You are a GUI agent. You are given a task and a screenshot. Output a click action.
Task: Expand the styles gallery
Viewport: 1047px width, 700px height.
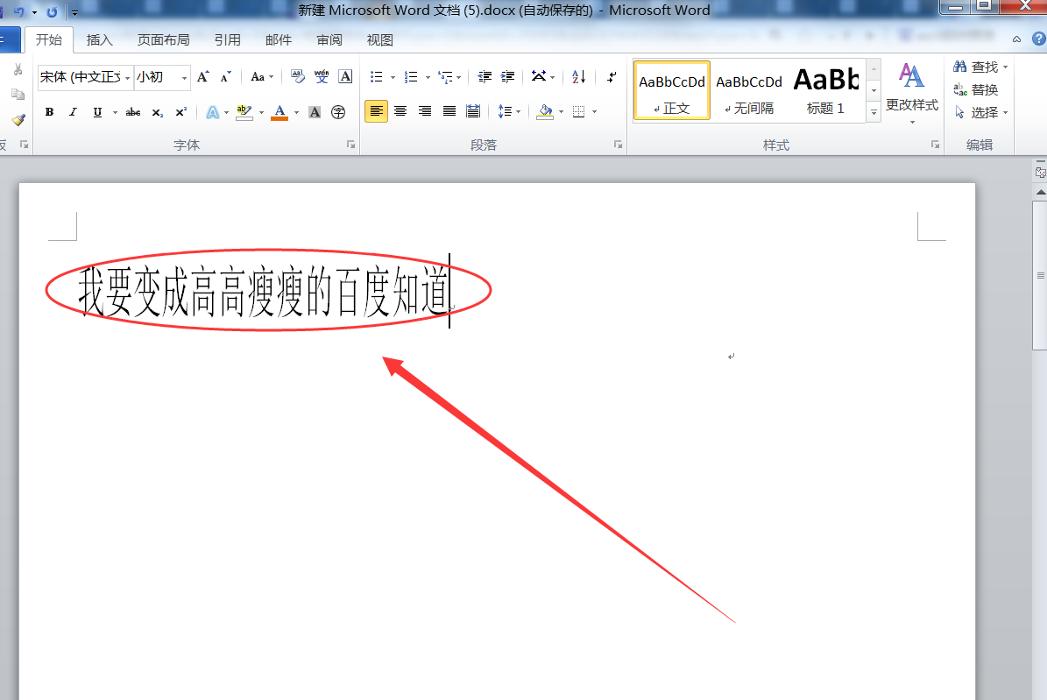click(x=874, y=112)
